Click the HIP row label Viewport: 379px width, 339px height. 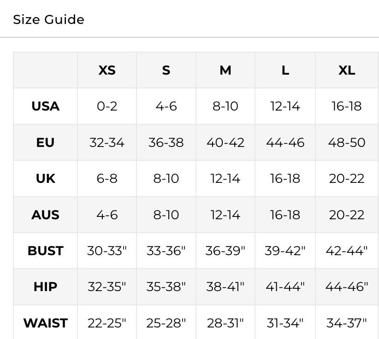(x=45, y=287)
